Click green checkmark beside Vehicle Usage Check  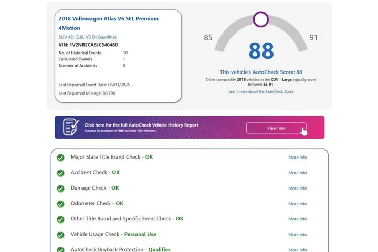60,235
